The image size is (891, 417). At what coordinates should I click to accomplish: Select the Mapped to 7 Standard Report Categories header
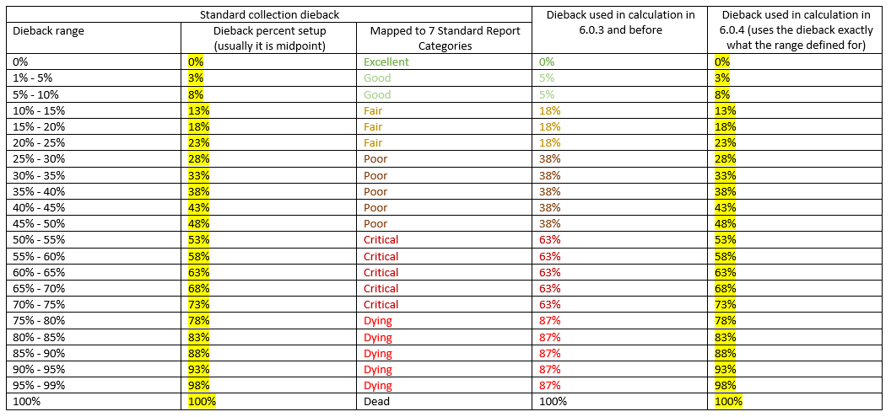[x=445, y=38]
